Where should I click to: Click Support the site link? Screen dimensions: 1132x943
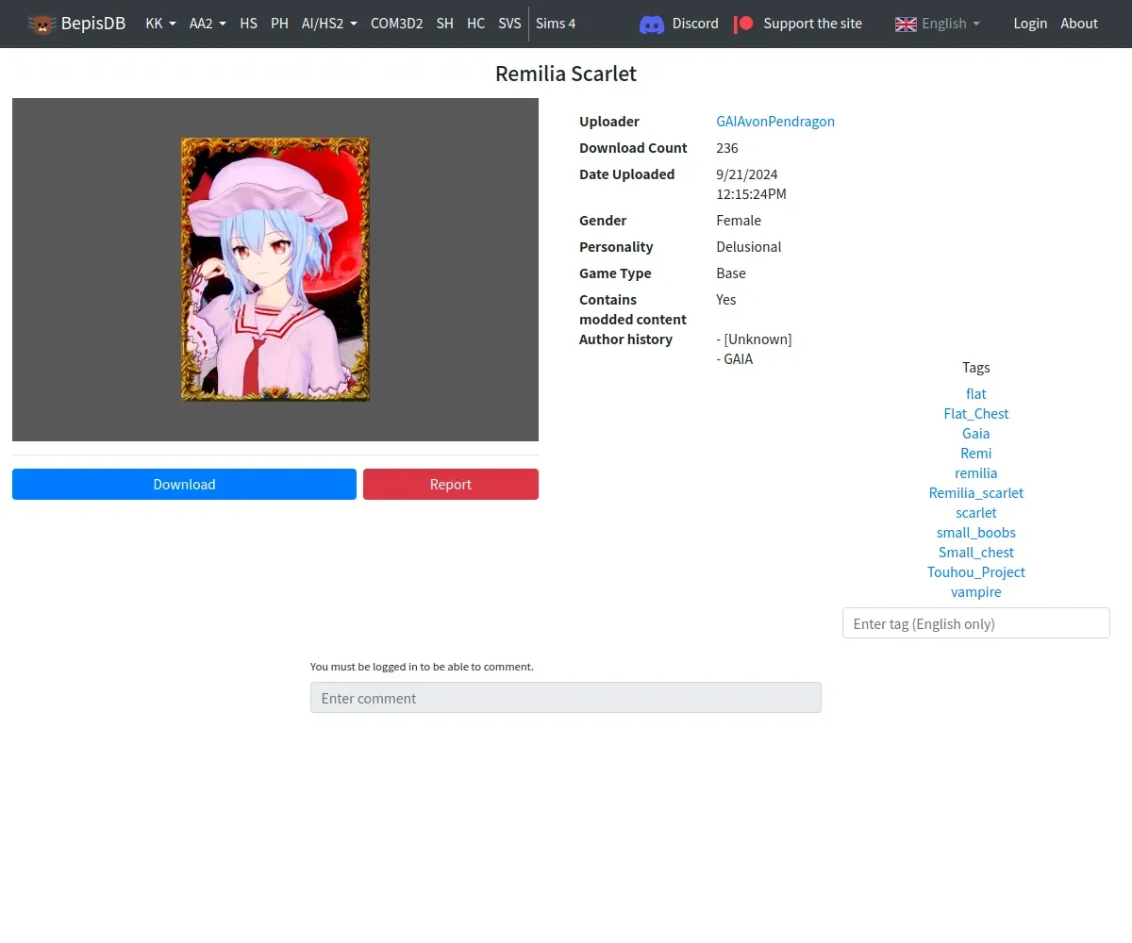[x=812, y=24]
